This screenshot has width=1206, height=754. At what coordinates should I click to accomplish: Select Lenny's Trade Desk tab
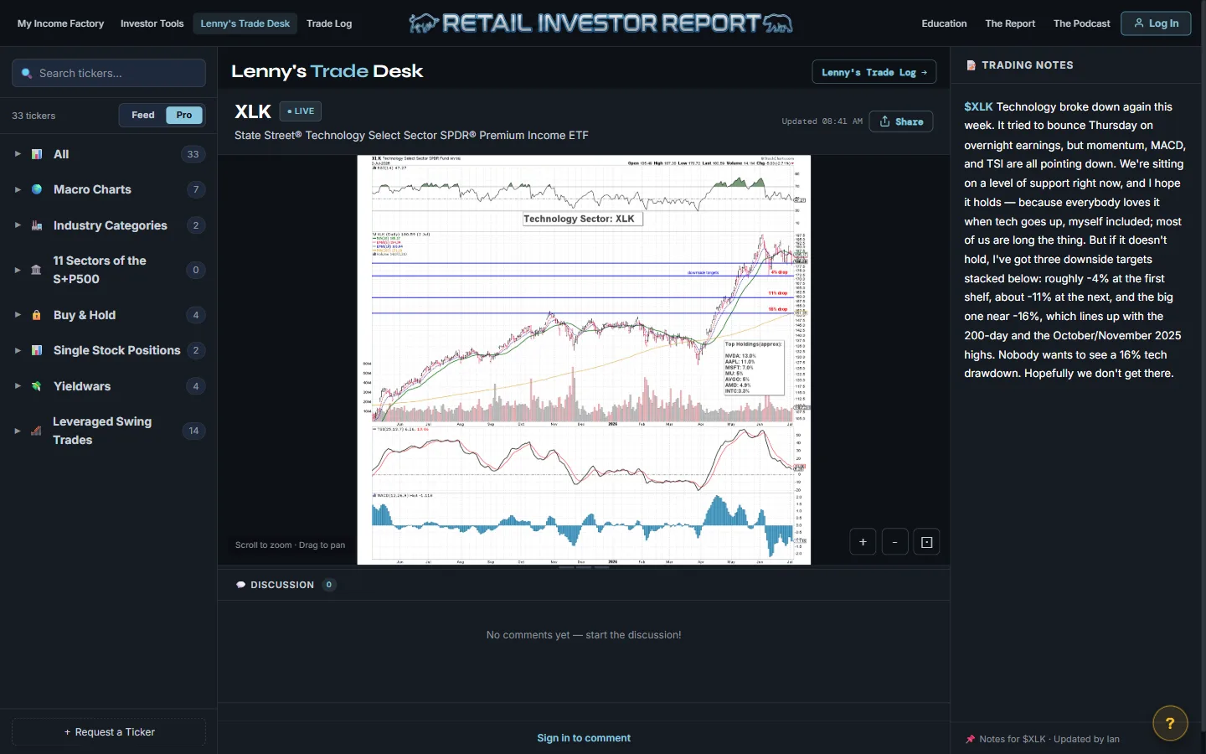pos(245,23)
